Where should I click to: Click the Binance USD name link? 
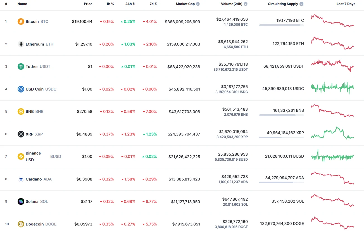click(x=33, y=156)
